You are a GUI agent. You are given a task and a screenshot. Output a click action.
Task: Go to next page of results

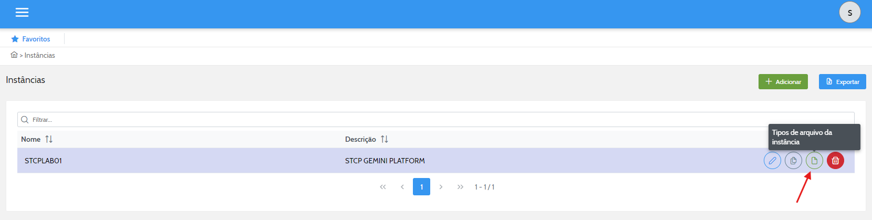441,187
